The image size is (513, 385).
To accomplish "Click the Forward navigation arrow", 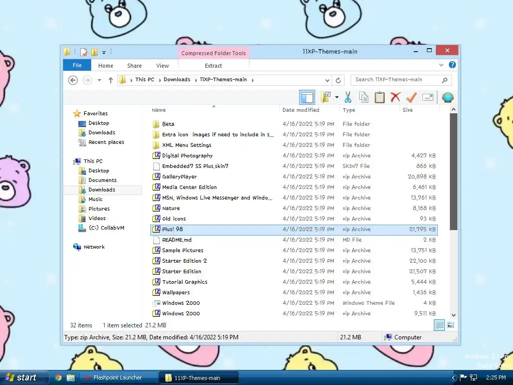I will tap(87, 80).
